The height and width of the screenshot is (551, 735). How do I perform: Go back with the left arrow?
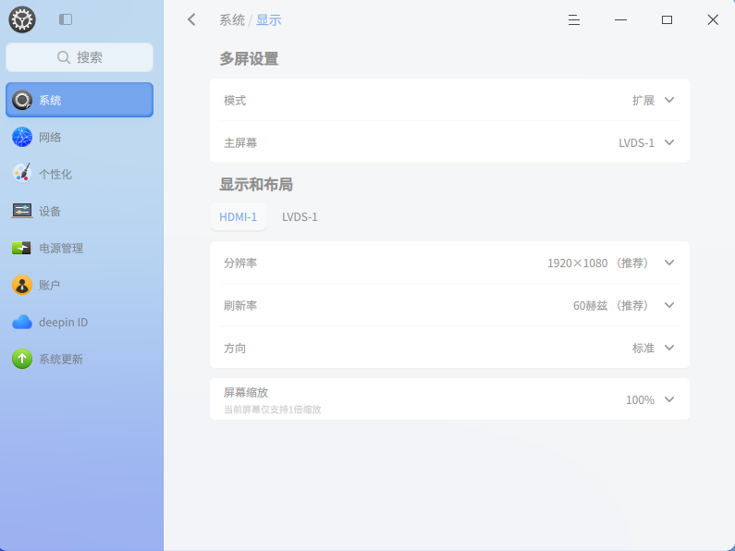coord(191,19)
